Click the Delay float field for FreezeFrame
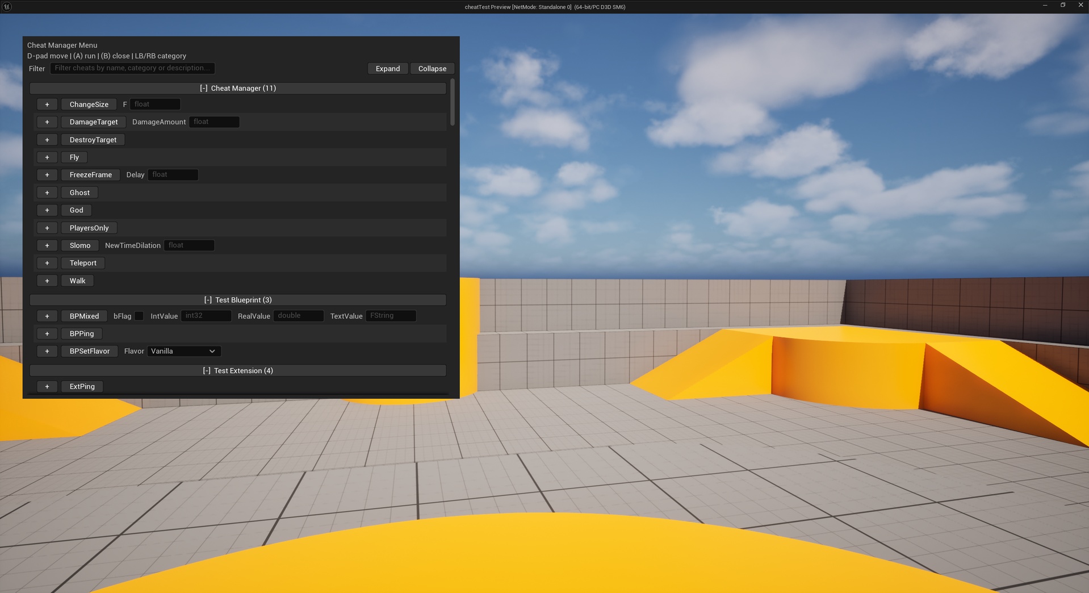Viewport: 1089px width, 593px height. [173, 174]
